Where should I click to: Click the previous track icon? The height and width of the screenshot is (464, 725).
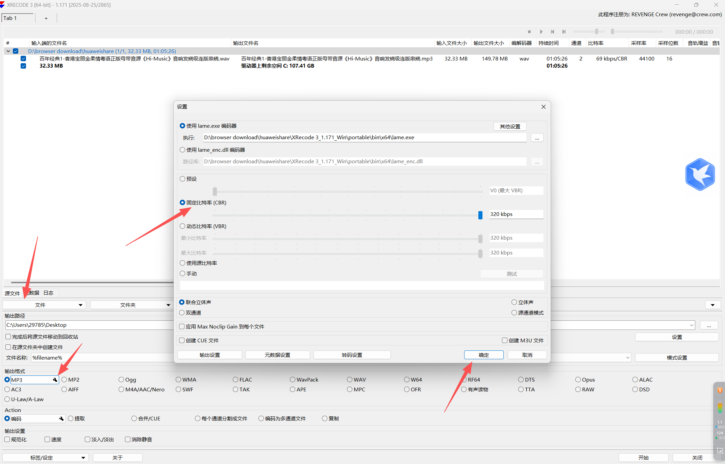(x=552, y=32)
